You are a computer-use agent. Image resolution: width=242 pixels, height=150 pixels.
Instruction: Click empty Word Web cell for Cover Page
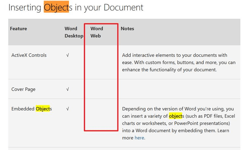[101, 89]
